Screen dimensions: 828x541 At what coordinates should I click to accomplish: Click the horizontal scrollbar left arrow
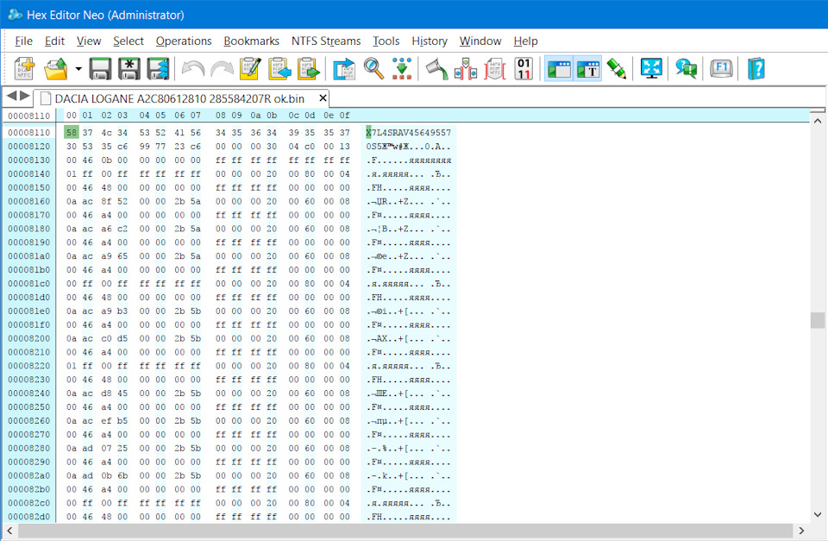(x=10, y=531)
